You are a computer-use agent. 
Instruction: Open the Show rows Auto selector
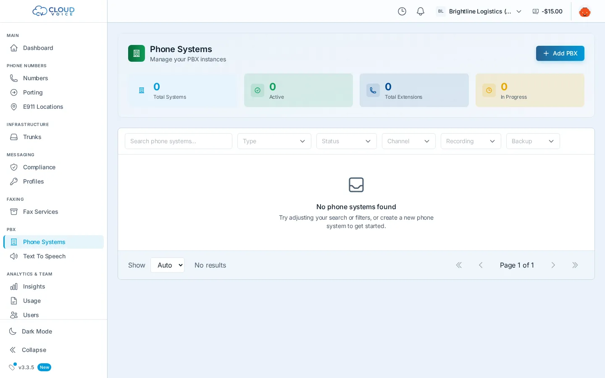coord(168,265)
